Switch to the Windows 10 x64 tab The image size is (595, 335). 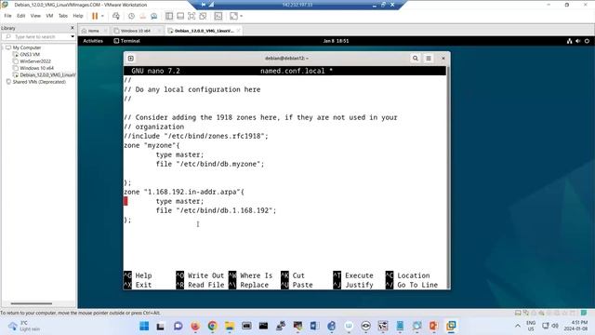pyautogui.click(x=136, y=31)
